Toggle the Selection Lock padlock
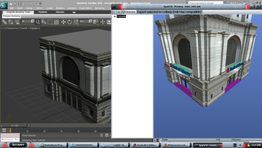 (x=102, y=135)
